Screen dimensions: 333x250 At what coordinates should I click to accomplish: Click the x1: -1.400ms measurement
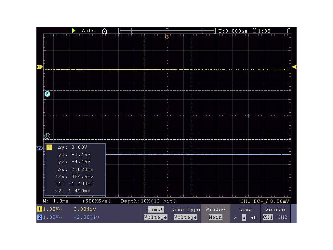pos(74,184)
